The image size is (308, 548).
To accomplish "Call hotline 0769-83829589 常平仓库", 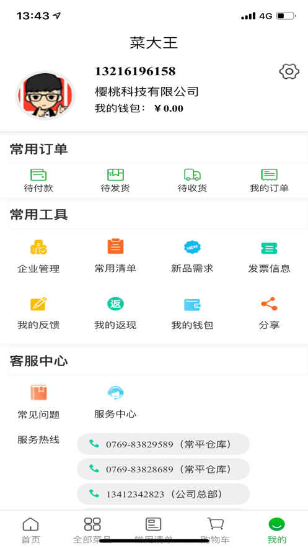I will pos(163,444).
